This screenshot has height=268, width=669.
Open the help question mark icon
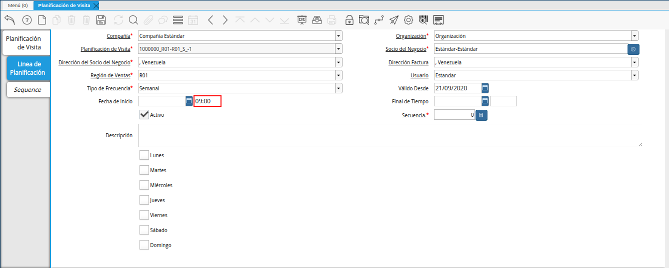coord(27,20)
